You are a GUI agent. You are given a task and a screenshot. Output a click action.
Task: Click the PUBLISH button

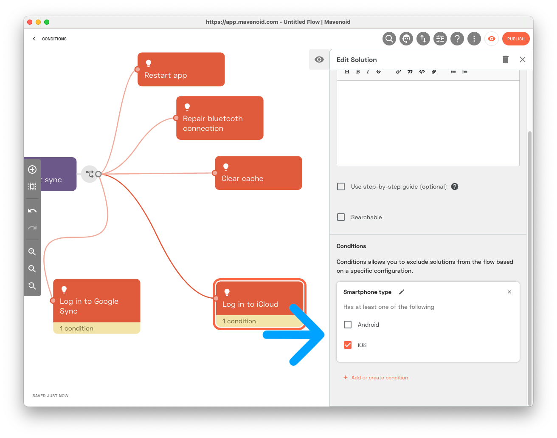coord(516,39)
